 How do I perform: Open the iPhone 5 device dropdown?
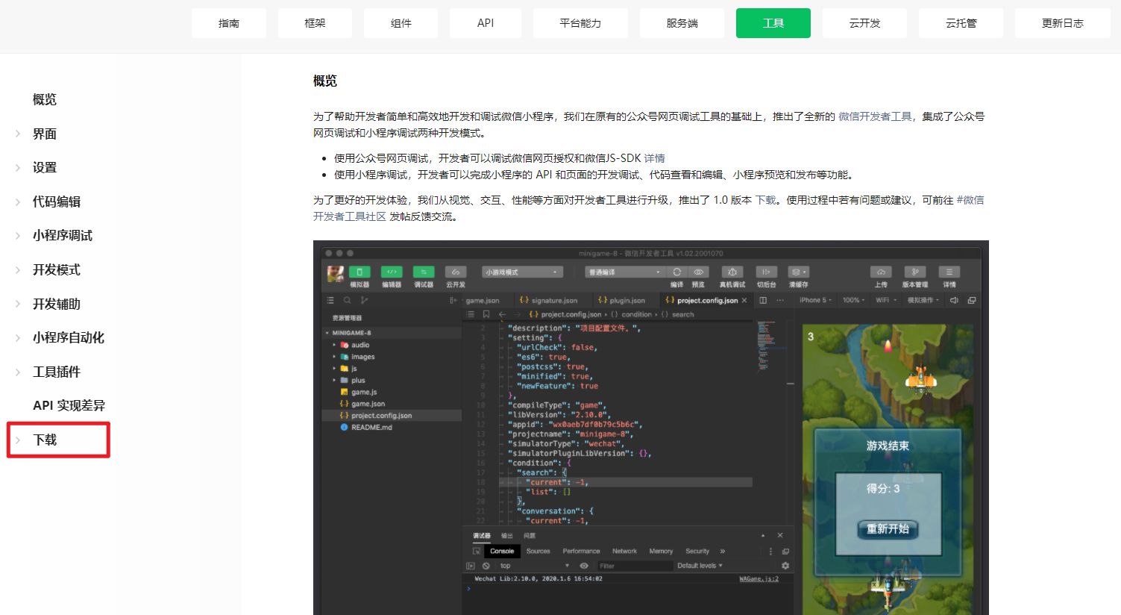click(815, 300)
